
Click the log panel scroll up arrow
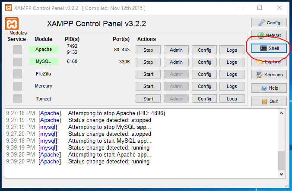coord(281,113)
